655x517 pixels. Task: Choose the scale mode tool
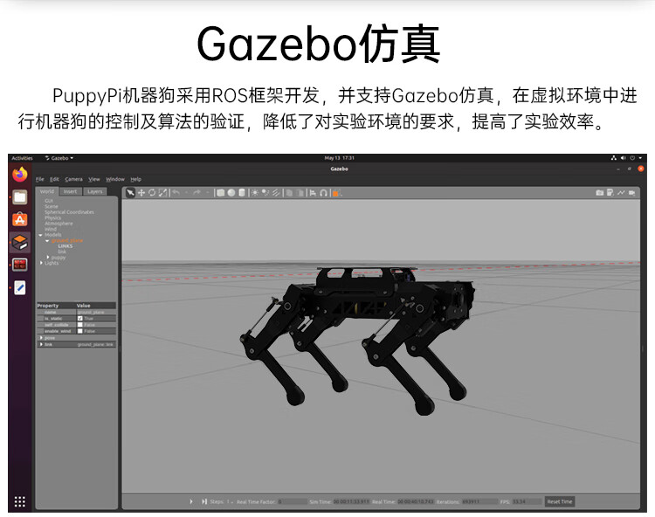[x=162, y=192]
